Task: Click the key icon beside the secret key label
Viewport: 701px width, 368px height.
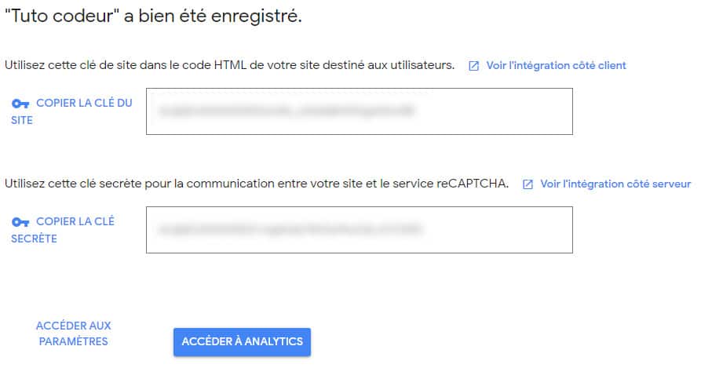Action: click(20, 222)
